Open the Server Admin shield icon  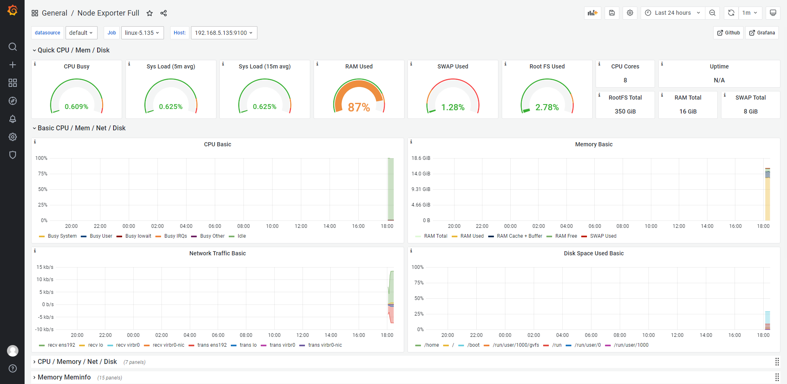[x=13, y=155]
